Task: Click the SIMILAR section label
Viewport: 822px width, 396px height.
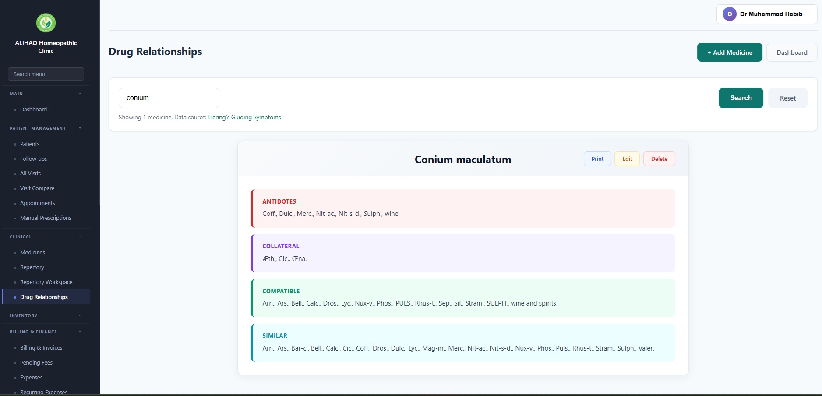Action: coord(275,336)
